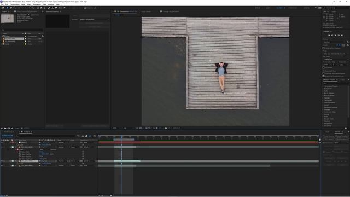Step to previous frame in Preview panel
Viewport: 350px width, 197px height.
click(332, 36)
